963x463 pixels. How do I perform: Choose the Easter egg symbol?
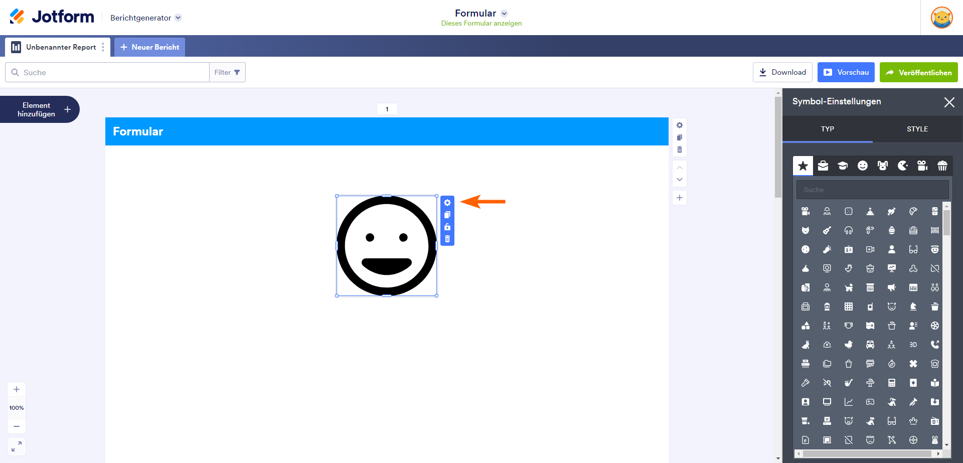892,230
